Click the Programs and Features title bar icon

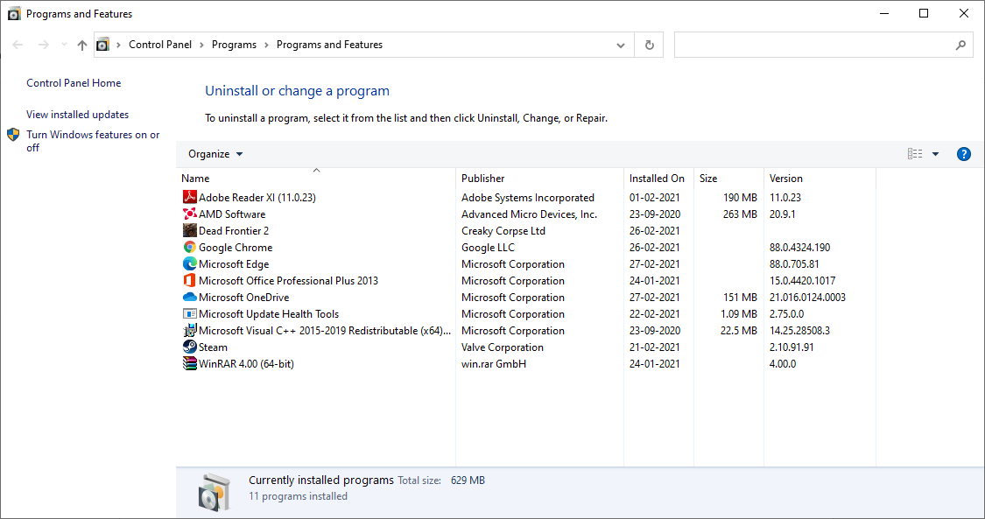[x=14, y=14]
